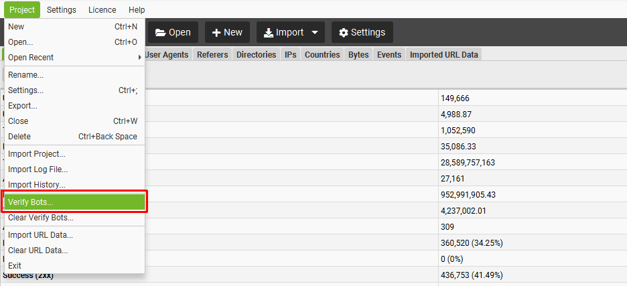Viewport: 627px width, 286px height.
Task: Click the download icon on Import button
Action: coord(268,33)
